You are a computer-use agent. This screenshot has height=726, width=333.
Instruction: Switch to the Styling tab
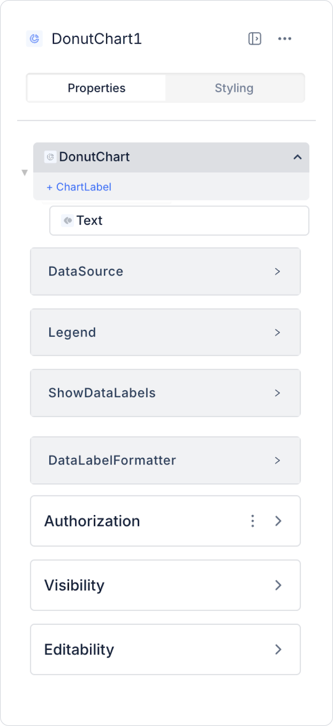[234, 88]
